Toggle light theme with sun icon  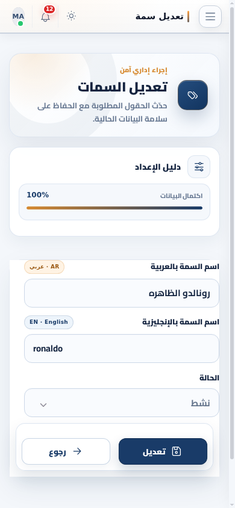coord(71,16)
